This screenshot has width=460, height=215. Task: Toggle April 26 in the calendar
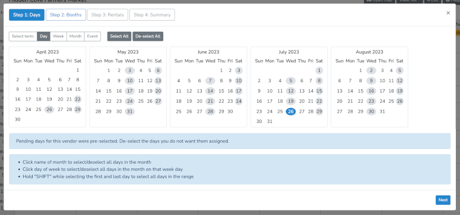point(49,109)
